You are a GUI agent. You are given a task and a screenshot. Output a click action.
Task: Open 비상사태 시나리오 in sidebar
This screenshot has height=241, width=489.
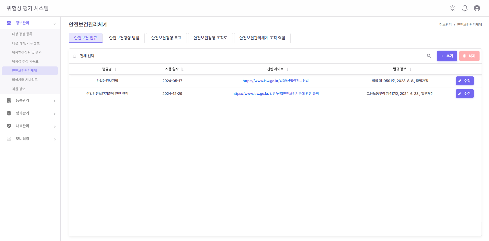[25, 80]
